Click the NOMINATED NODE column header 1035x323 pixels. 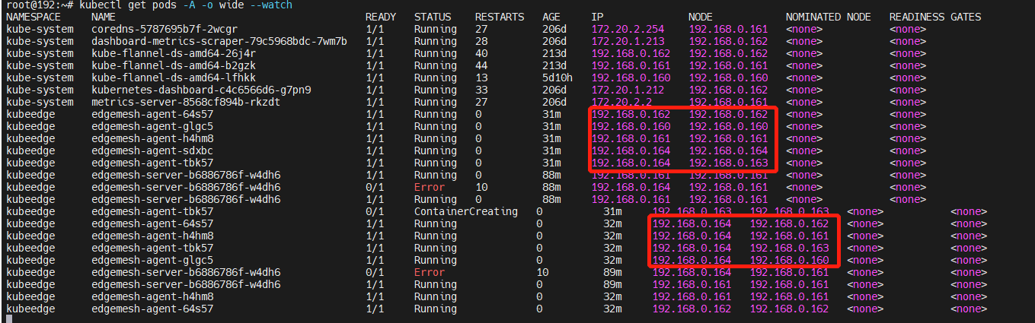coord(829,17)
